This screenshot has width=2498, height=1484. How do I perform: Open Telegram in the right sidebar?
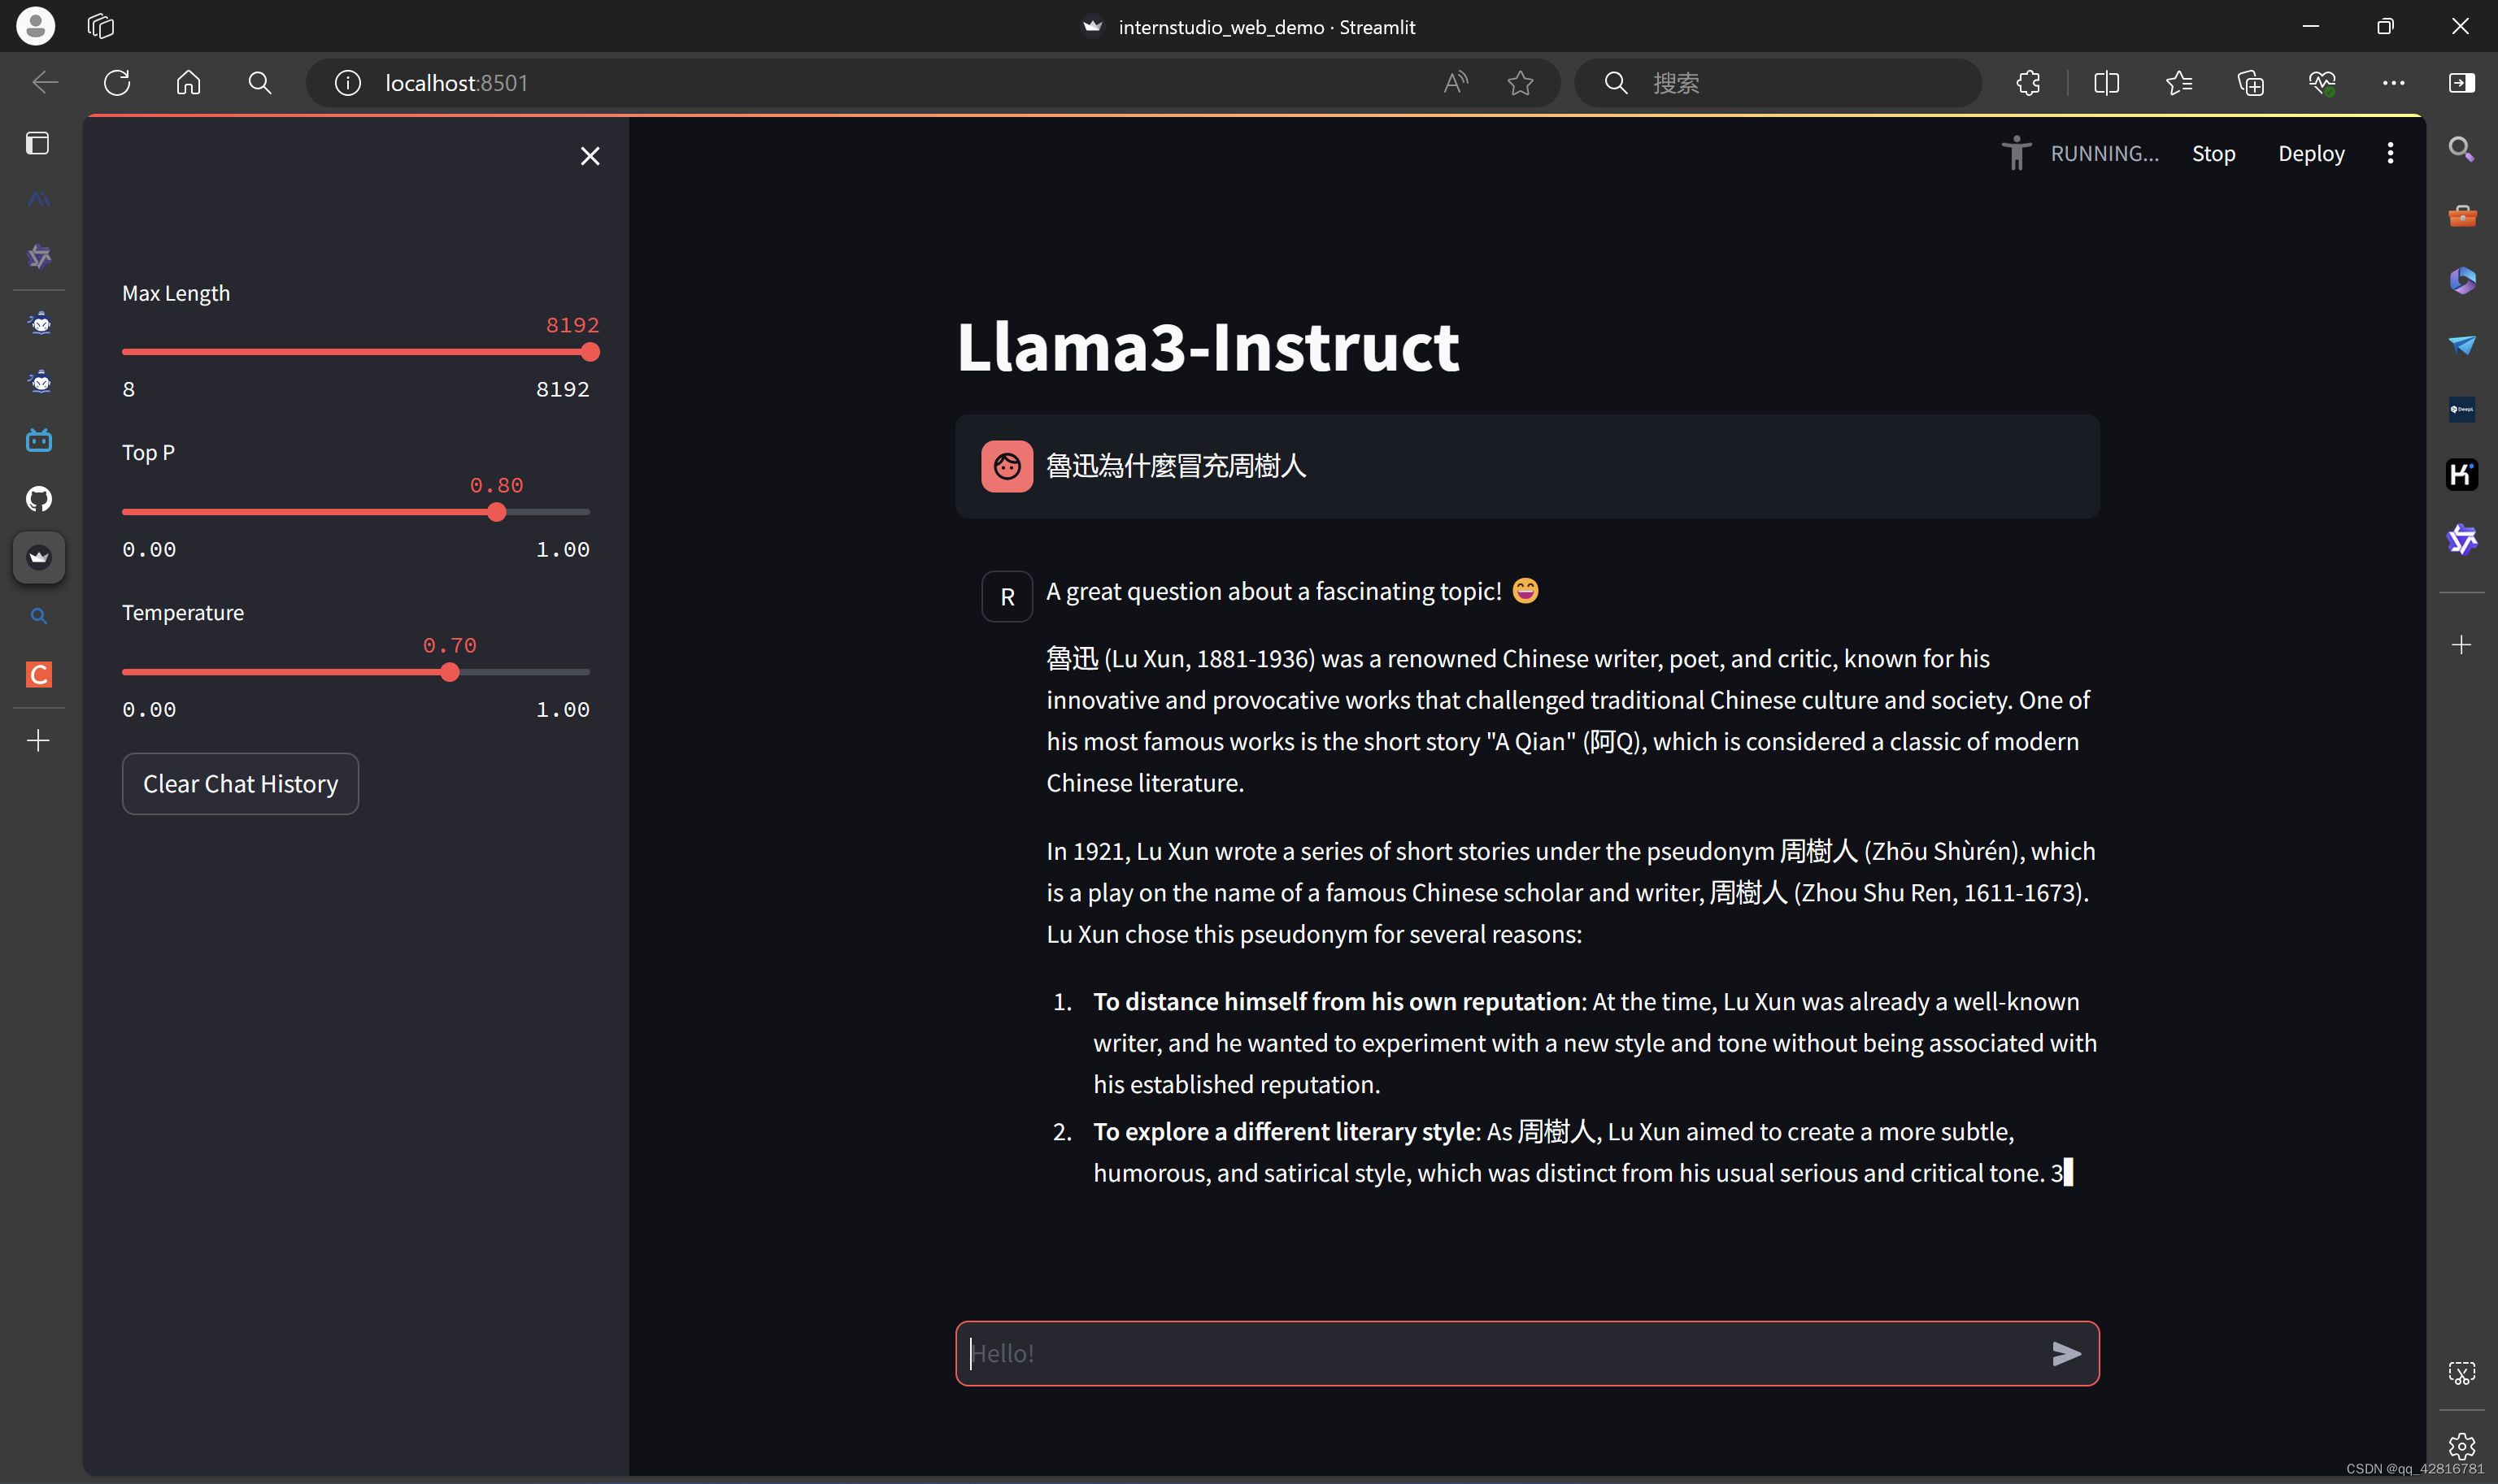(x=2463, y=345)
